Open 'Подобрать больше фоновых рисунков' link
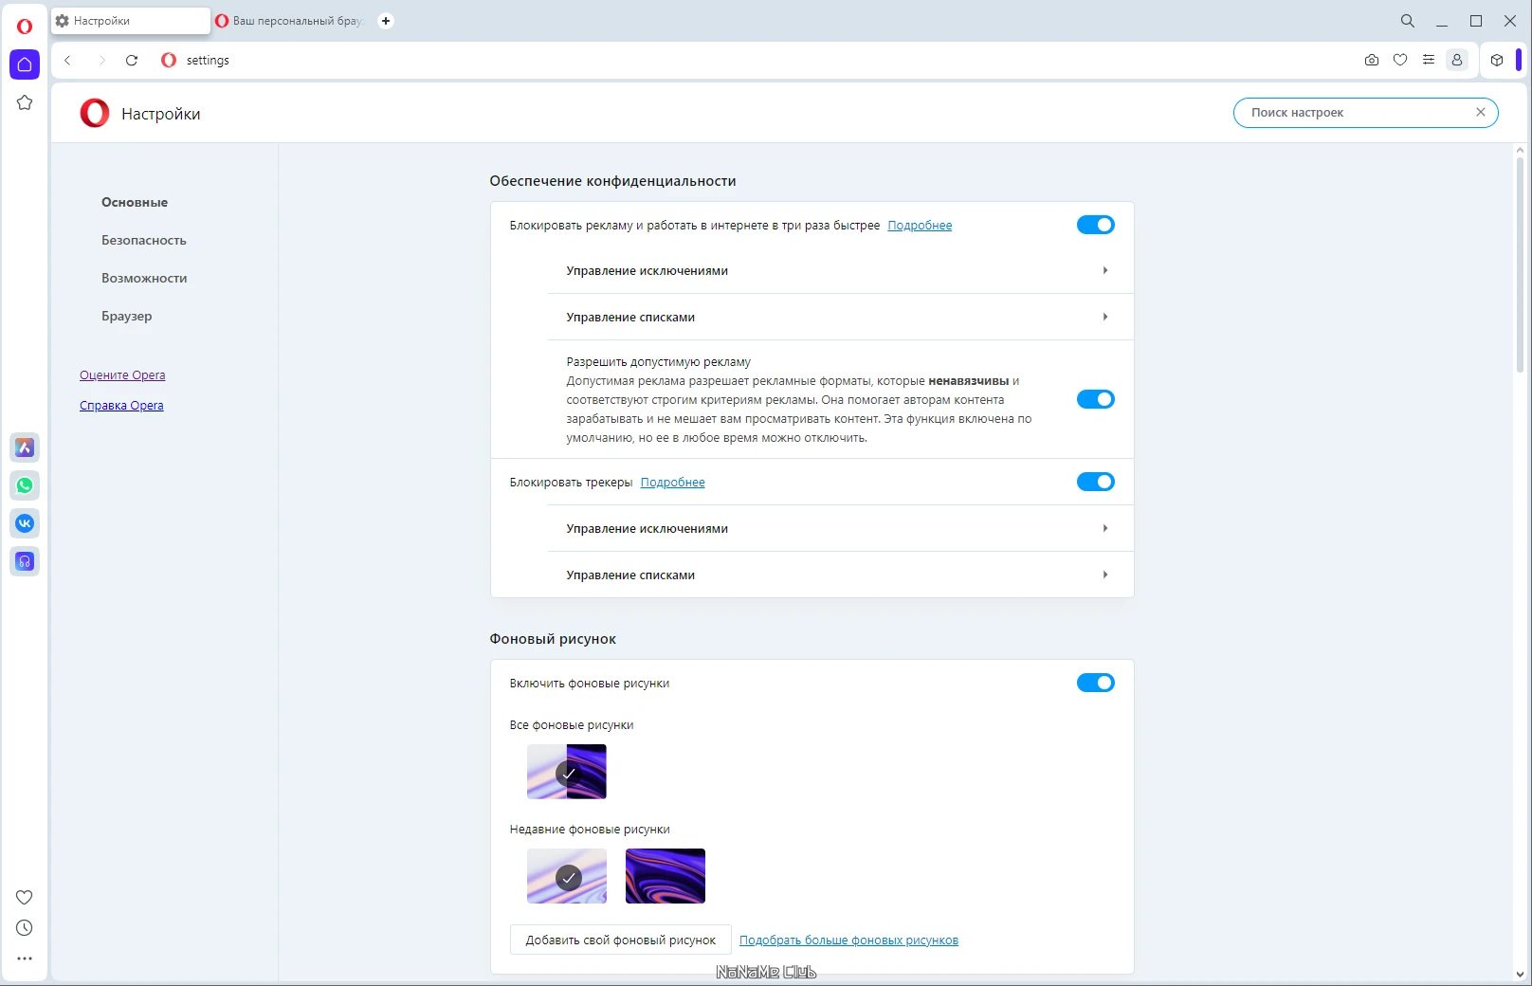 (848, 940)
